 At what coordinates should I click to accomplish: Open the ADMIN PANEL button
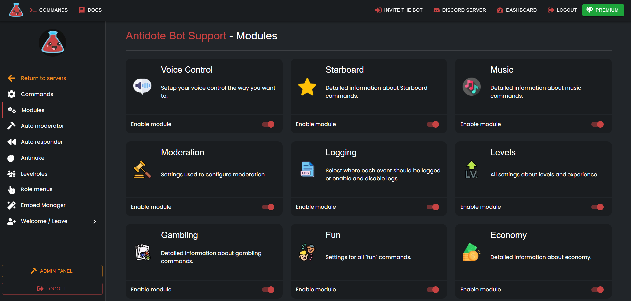click(52, 271)
